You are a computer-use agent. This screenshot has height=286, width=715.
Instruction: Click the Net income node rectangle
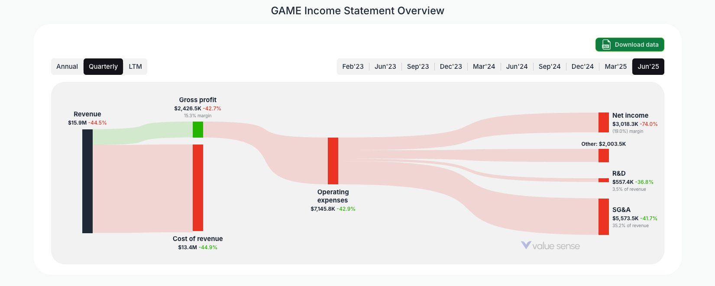tap(604, 122)
